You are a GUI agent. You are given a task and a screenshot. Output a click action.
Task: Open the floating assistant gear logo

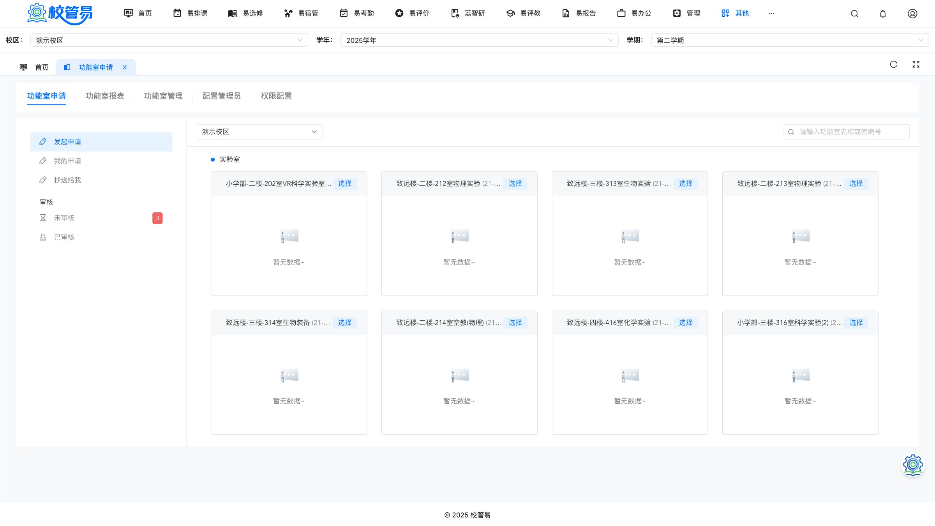click(913, 465)
